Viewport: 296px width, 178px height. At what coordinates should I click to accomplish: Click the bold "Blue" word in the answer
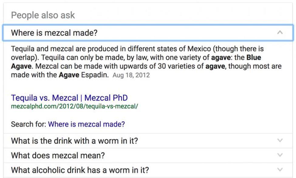(253, 58)
